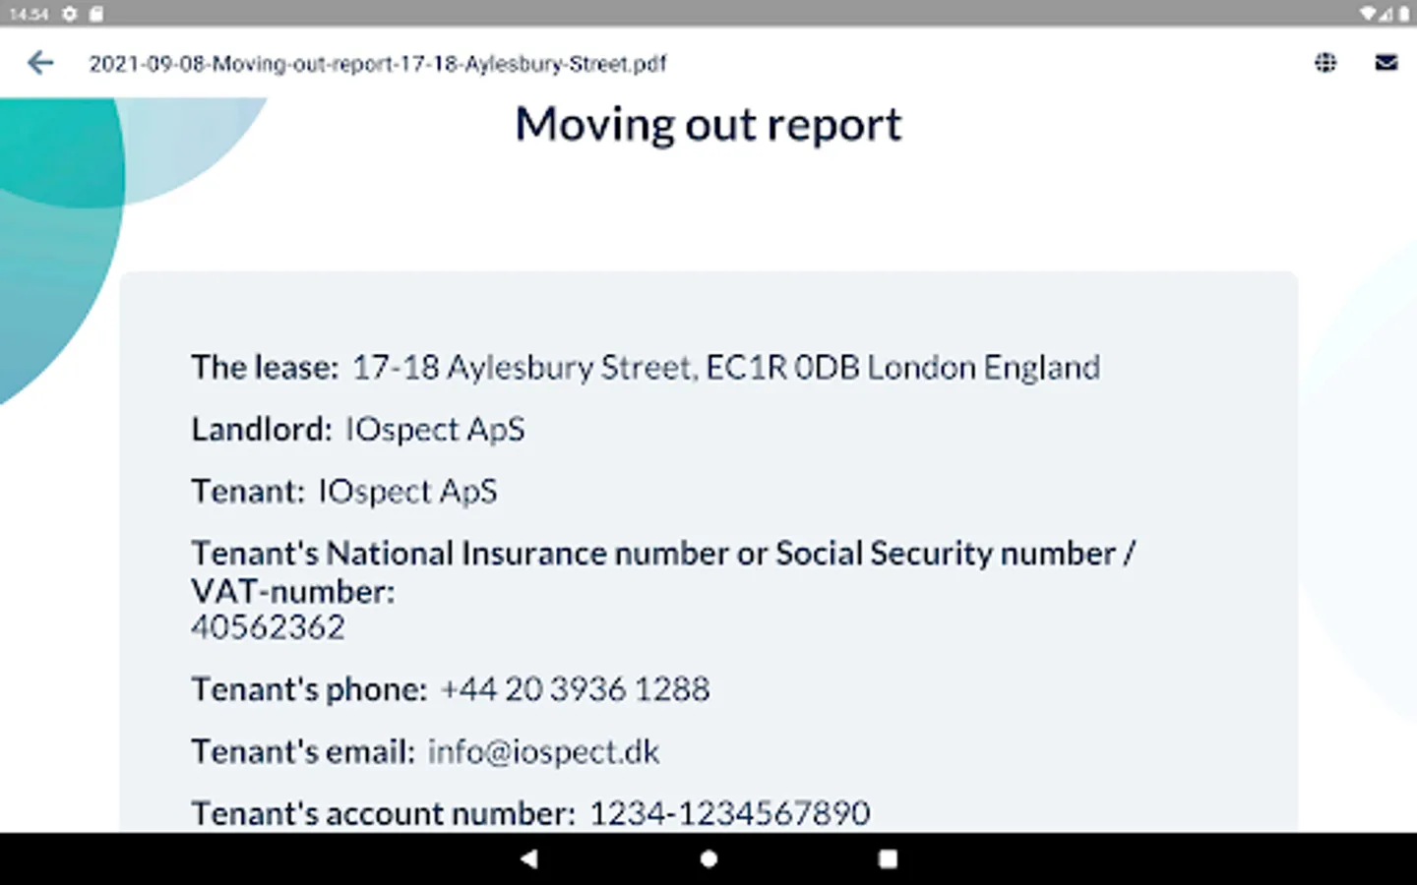Tap the SD card status icon
Viewport: 1417px width, 885px height.
[95, 14]
